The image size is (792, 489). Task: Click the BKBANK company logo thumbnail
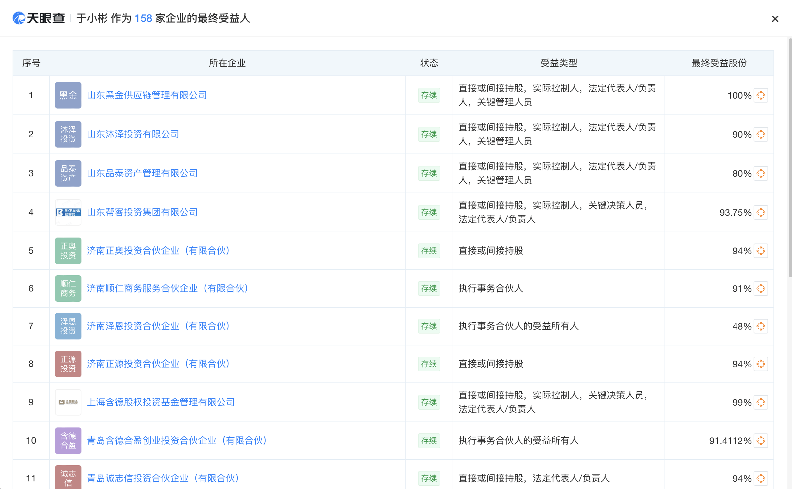(x=68, y=212)
